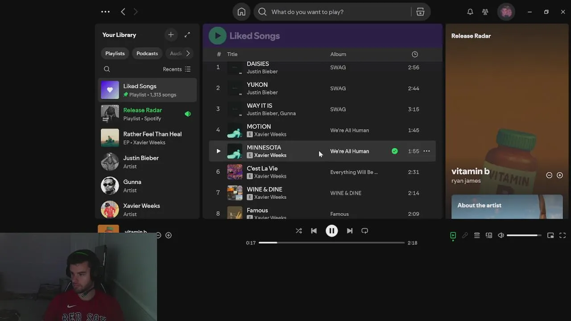Image resolution: width=571 pixels, height=321 pixels.
Task: Open Xavier Weeks artist in library
Action: (147, 210)
